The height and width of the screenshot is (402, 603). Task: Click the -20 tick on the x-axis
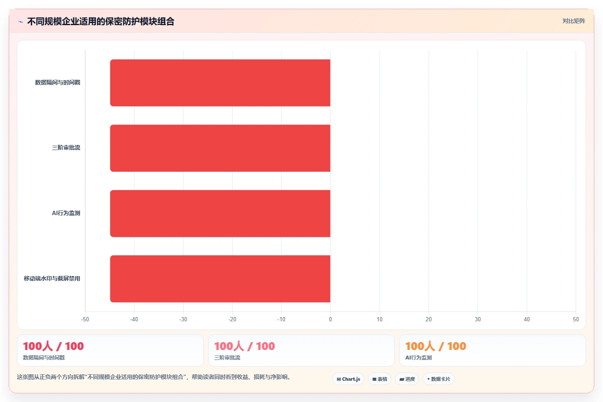tap(232, 319)
